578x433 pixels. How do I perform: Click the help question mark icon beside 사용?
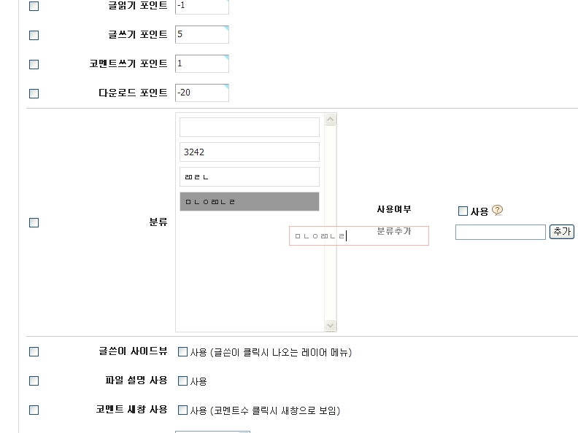coord(498,211)
